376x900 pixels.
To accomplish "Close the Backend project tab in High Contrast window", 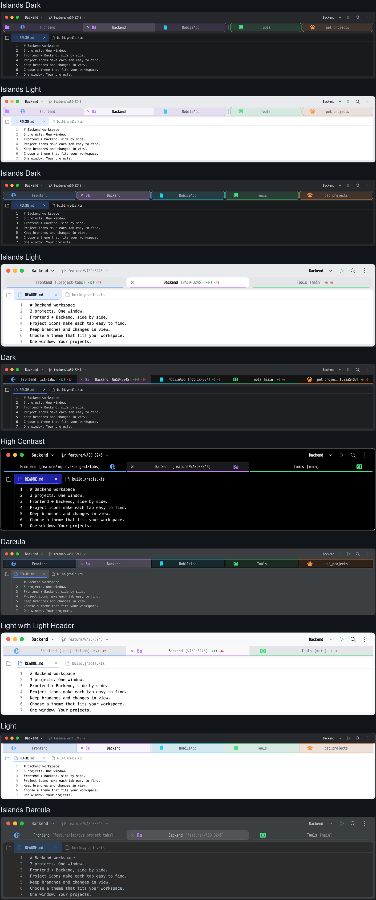I will (132, 467).
